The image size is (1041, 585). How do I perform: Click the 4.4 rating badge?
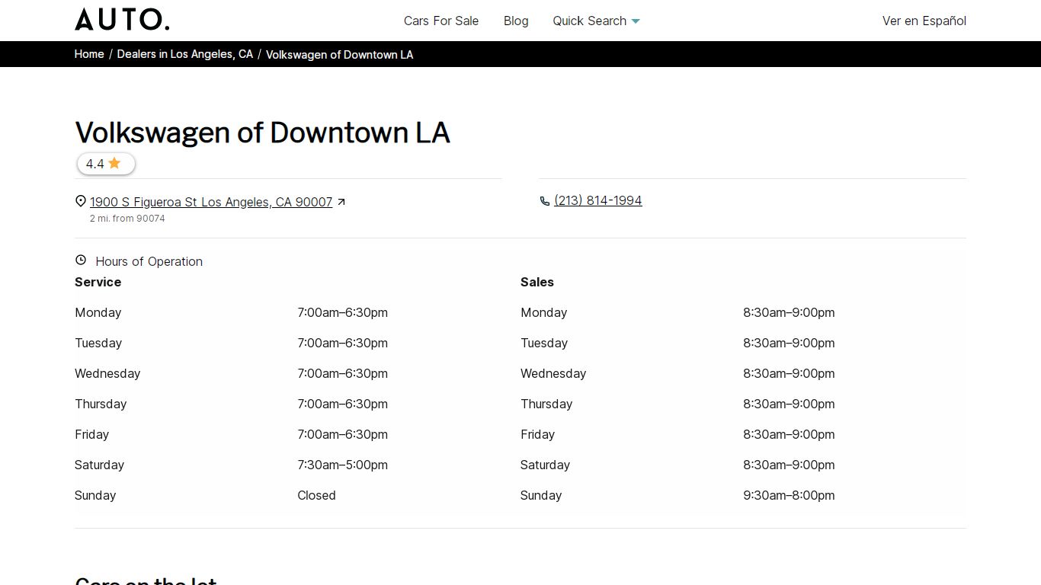[x=107, y=164]
